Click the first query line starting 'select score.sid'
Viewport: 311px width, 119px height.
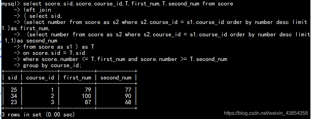coord(128,4)
